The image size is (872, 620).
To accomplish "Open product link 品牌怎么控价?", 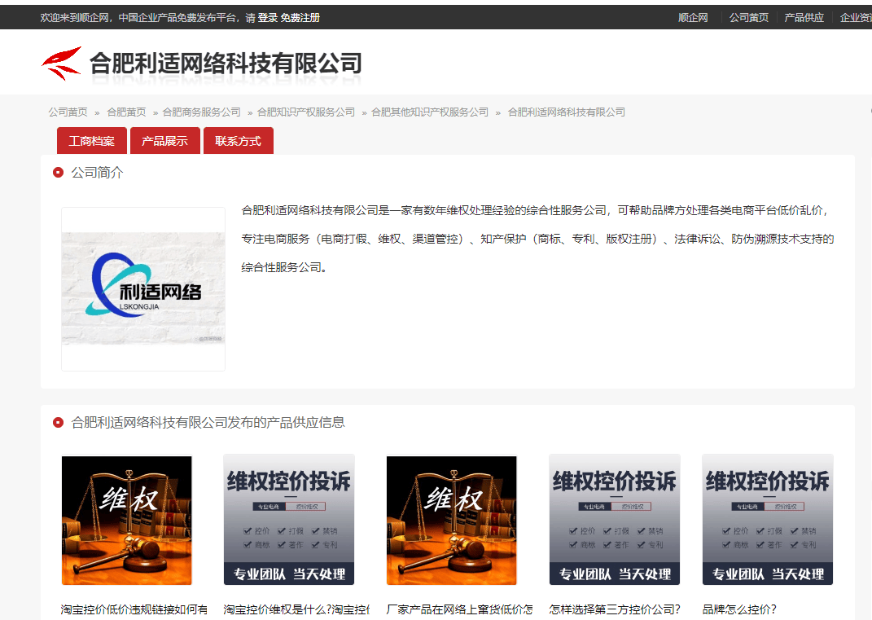I will tap(739, 609).
